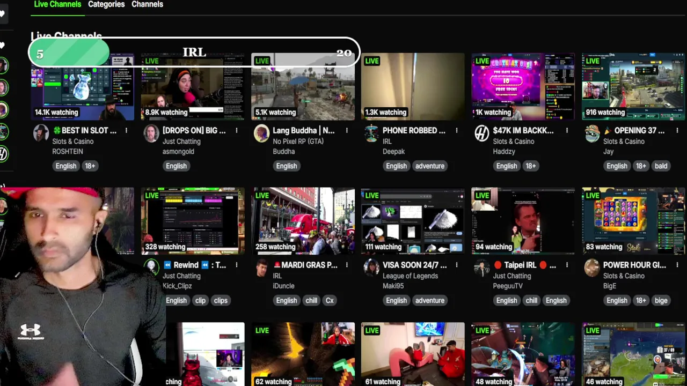687x386 pixels.
Task: Open options menu for DROPS ON stream
Action: [236, 130]
